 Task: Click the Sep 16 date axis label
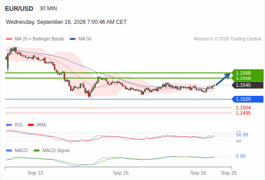pos(198,173)
